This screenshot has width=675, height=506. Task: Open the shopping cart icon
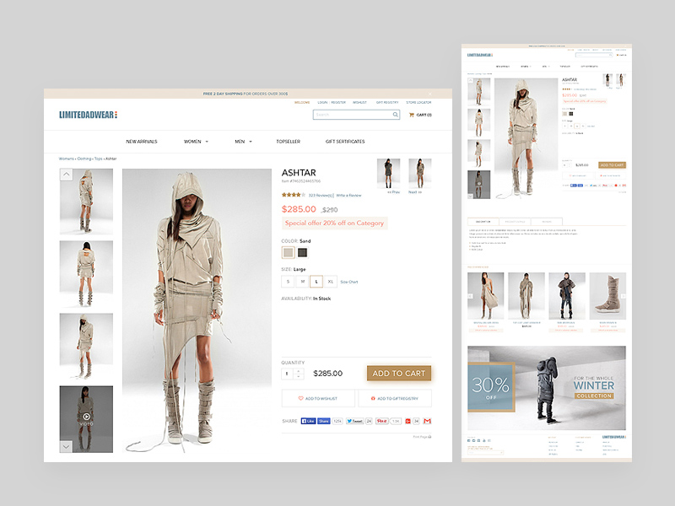click(x=412, y=115)
